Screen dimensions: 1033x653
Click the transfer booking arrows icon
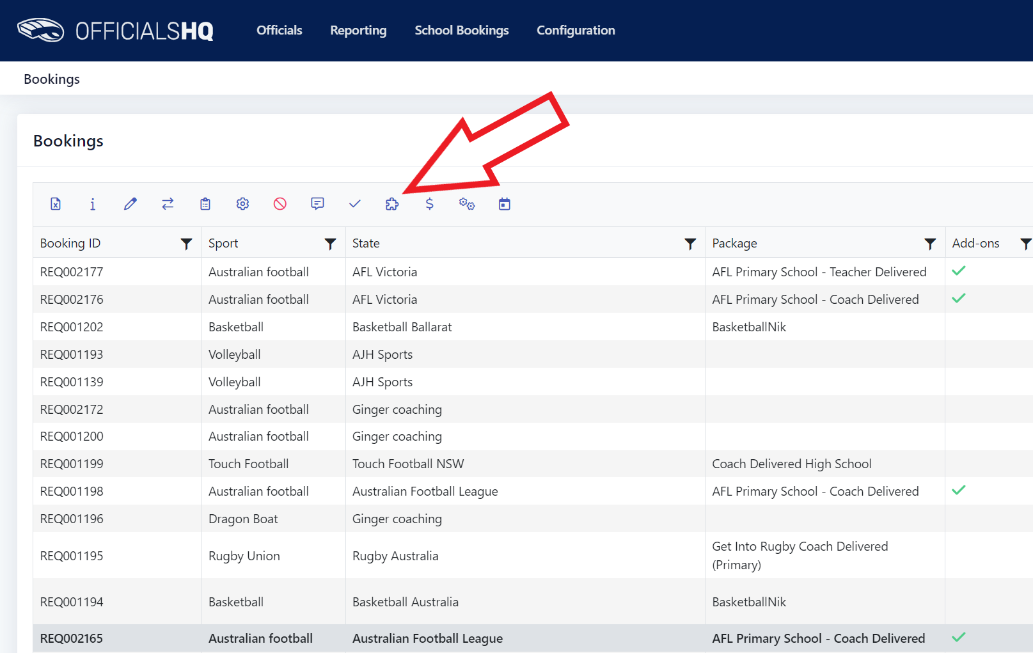click(168, 204)
